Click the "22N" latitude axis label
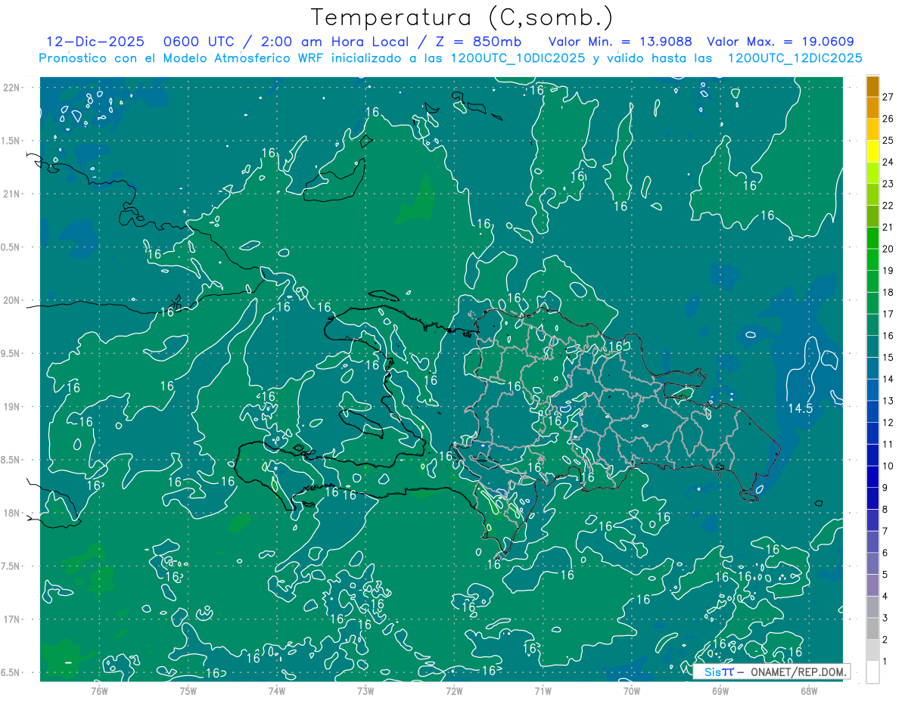The width and height of the screenshot is (908, 701). [12, 88]
